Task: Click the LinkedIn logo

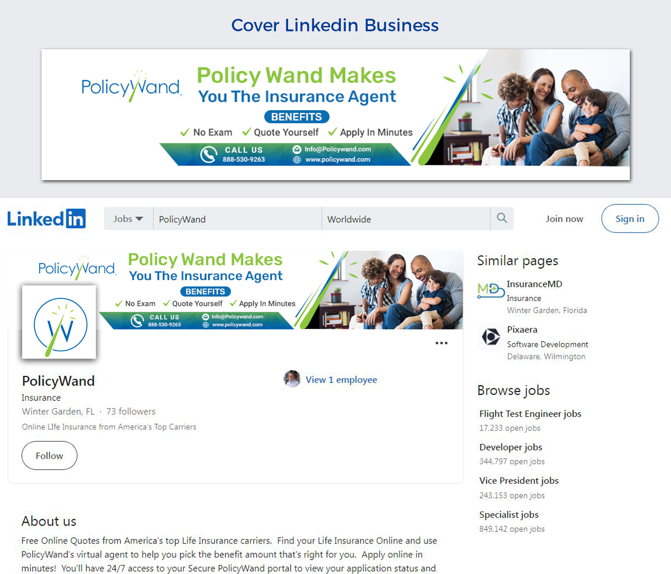Action: coord(47,219)
